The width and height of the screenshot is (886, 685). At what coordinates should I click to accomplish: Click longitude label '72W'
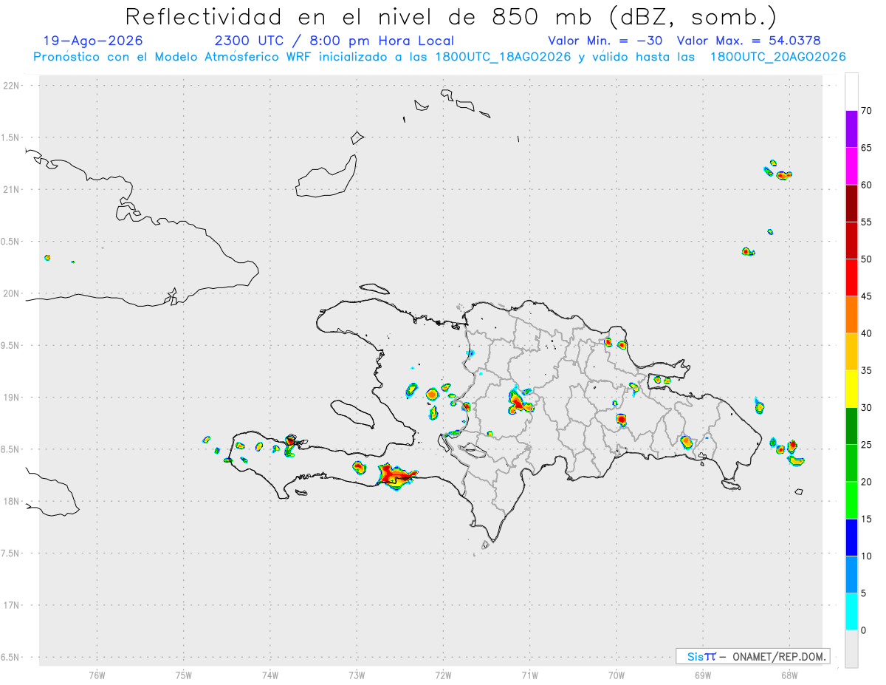point(443,675)
